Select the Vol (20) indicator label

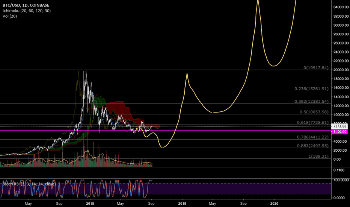10,16
